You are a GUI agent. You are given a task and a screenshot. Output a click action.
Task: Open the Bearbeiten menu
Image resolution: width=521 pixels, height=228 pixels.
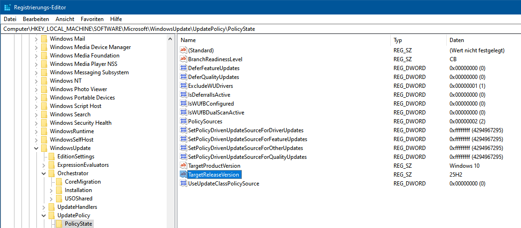coord(36,19)
